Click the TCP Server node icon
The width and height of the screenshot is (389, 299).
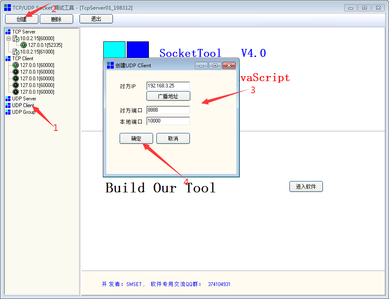click(8, 32)
